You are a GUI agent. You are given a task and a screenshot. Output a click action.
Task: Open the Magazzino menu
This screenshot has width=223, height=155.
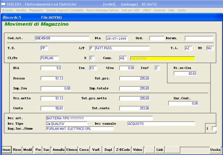[x=36, y=10]
